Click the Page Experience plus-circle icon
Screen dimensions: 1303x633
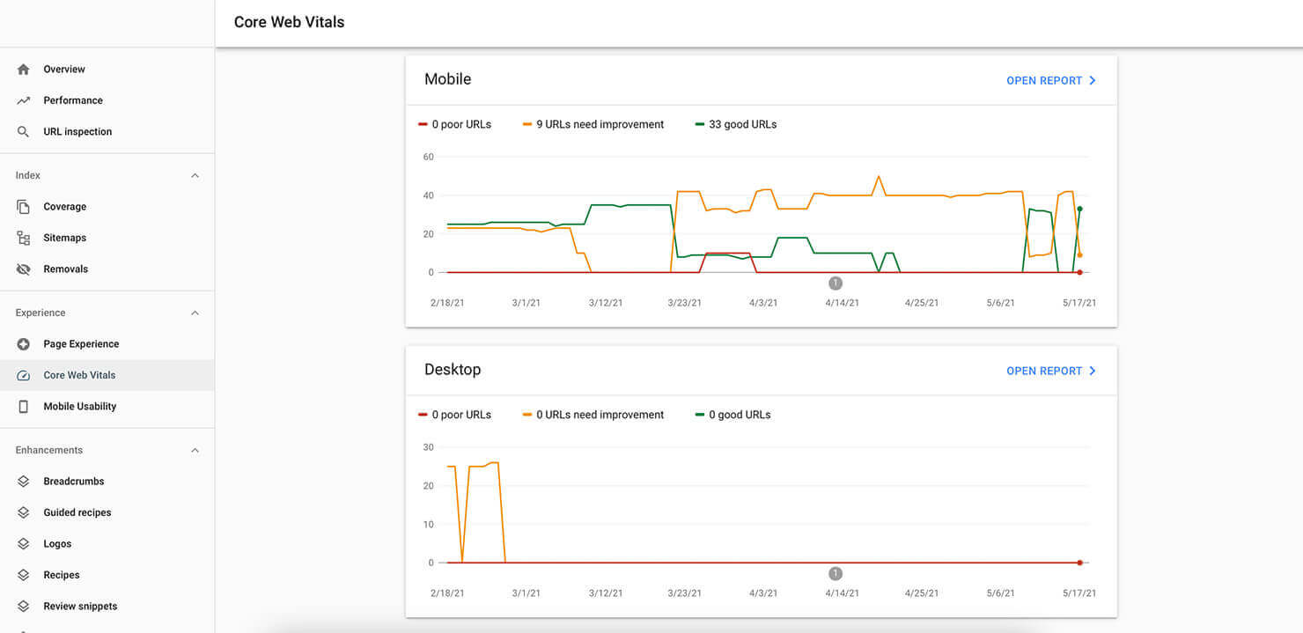coord(24,344)
